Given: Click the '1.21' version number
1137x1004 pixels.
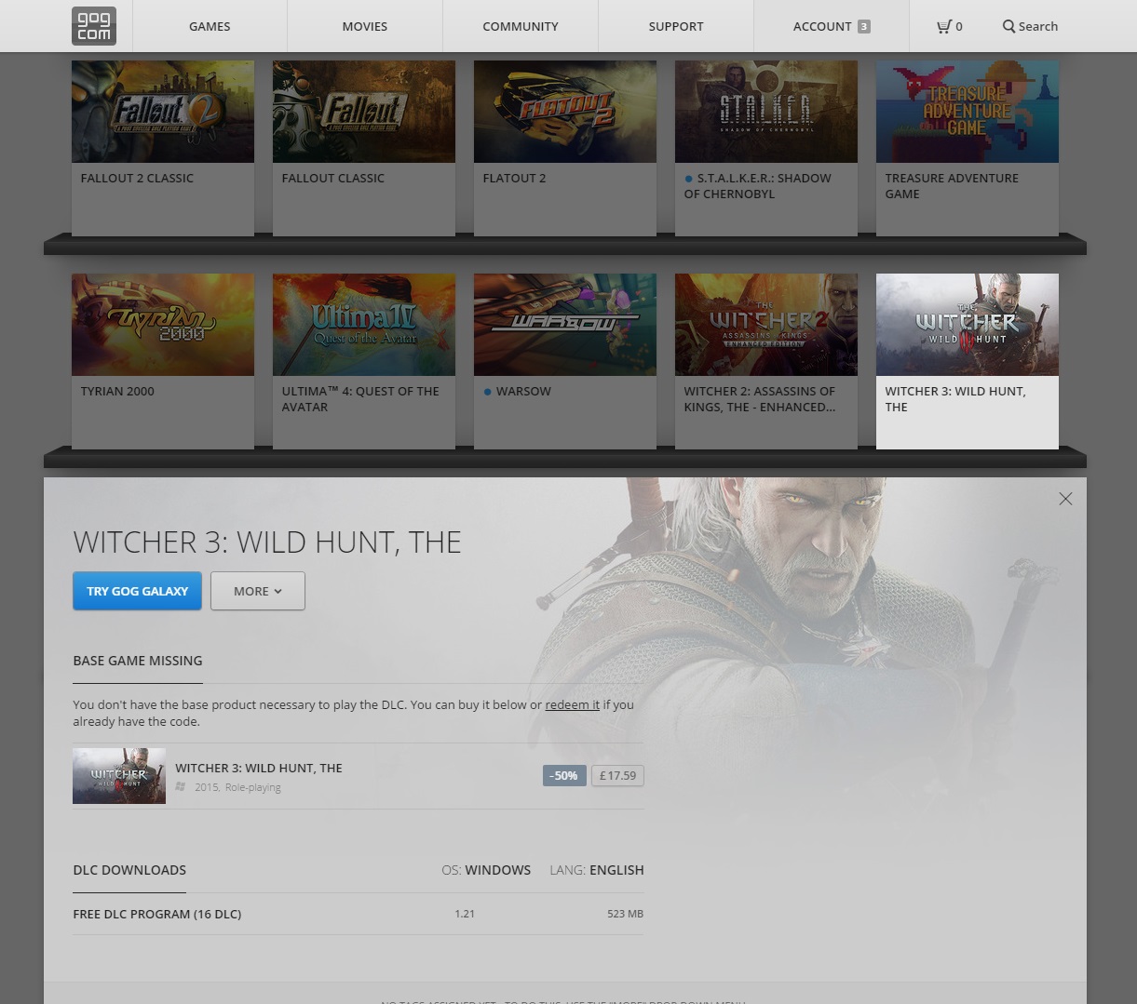Looking at the screenshot, I should pos(465,914).
